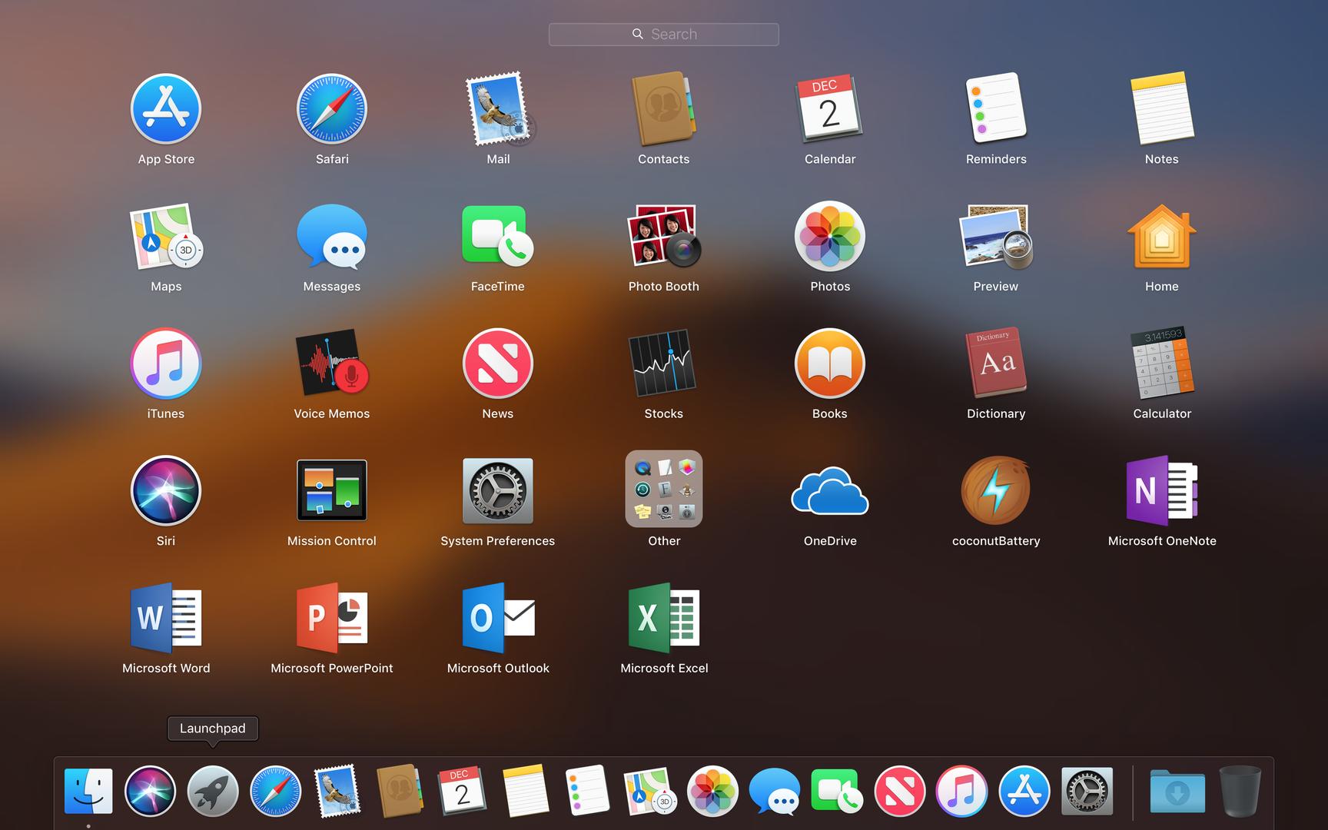Screen dimensions: 1328x830
Task: Launch Safari from the Launchpad grid
Action: click(x=332, y=109)
